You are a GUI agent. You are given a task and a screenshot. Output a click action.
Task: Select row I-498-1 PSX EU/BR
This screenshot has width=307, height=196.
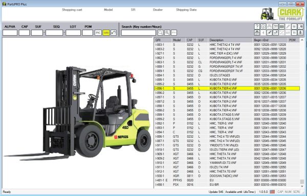click(227, 185)
